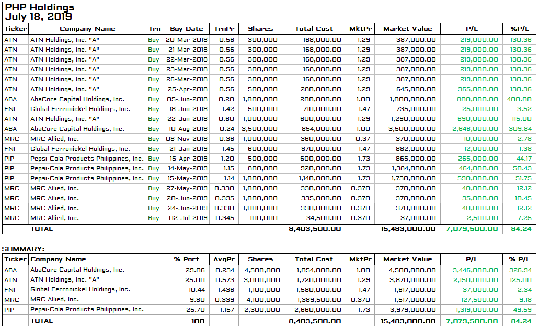Screen dimensions: 539x329
Task: Select buy date 02-Jul-2019
Action: (x=188, y=218)
